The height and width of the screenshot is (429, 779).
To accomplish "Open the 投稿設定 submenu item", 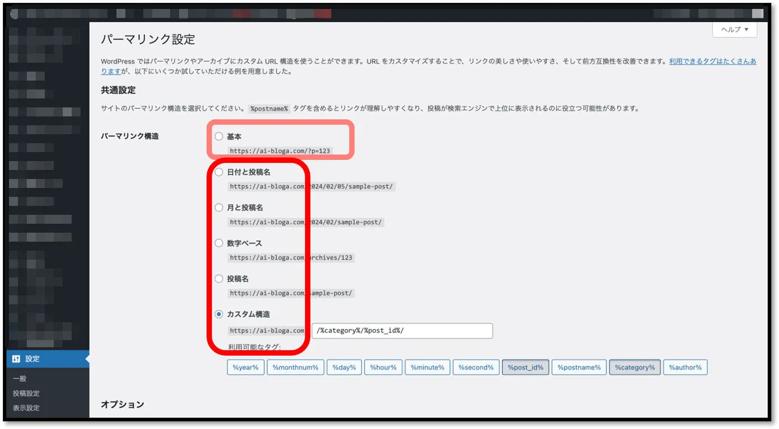I will coord(26,394).
